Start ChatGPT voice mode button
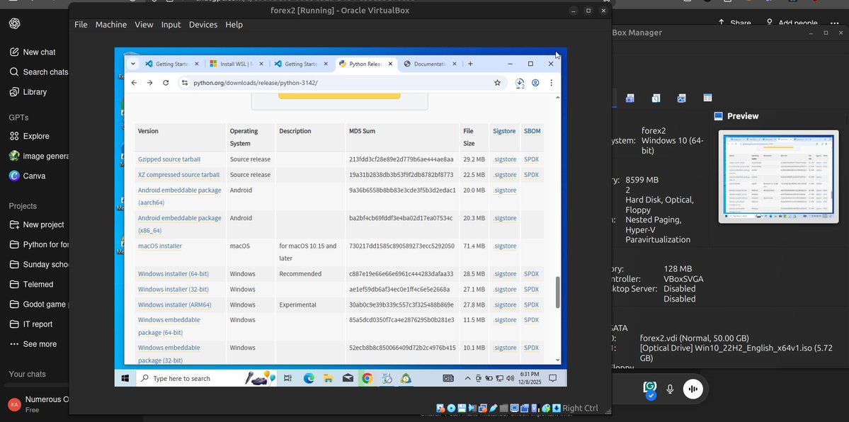This screenshot has width=849, height=422. click(693, 389)
